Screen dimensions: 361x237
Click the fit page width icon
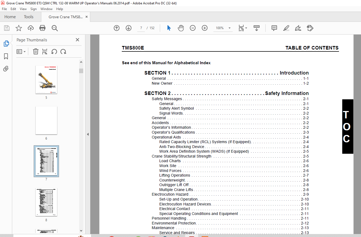[241, 28]
